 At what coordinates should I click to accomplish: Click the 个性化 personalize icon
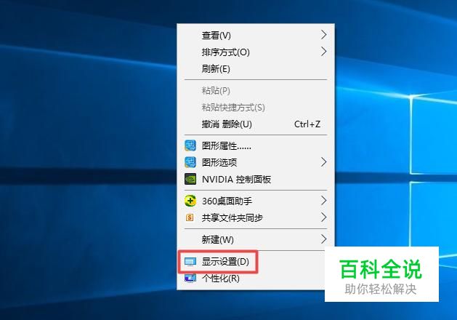point(190,278)
